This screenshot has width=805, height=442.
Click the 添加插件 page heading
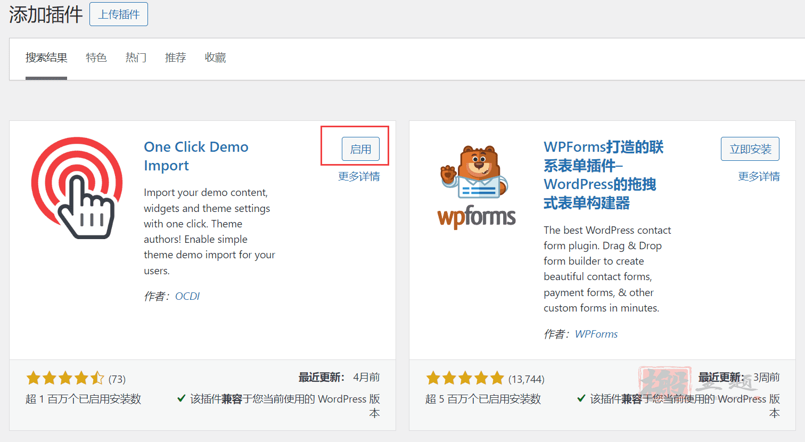(46, 14)
